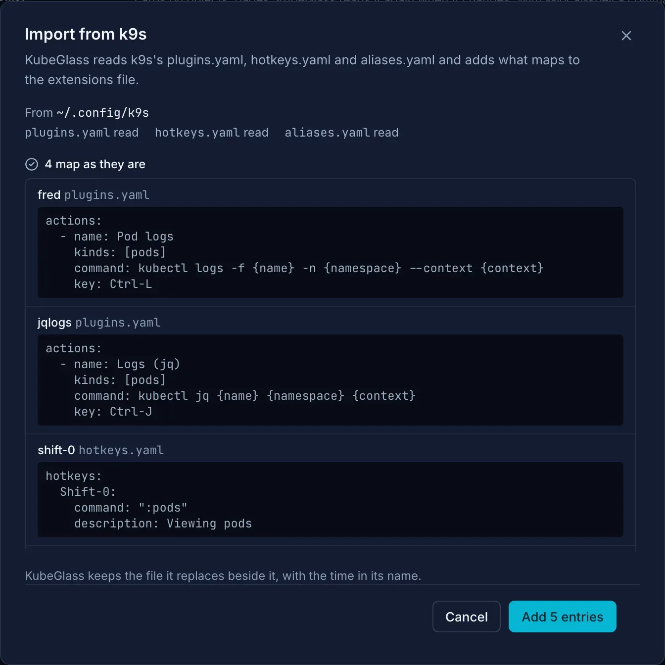
Task: Click the 'hotkeys.yaml' label beside shift-0
Action: (121, 450)
